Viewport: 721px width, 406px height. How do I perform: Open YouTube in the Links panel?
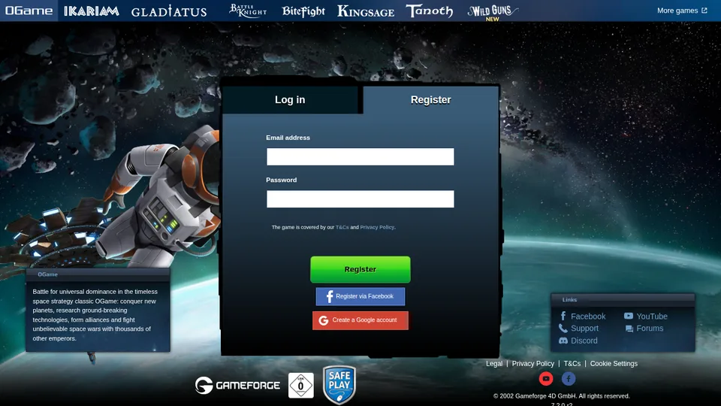(x=646, y=317)
